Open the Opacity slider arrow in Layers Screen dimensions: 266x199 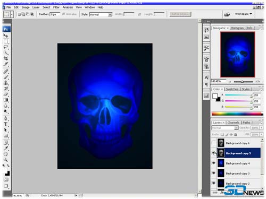pos(261,128)
